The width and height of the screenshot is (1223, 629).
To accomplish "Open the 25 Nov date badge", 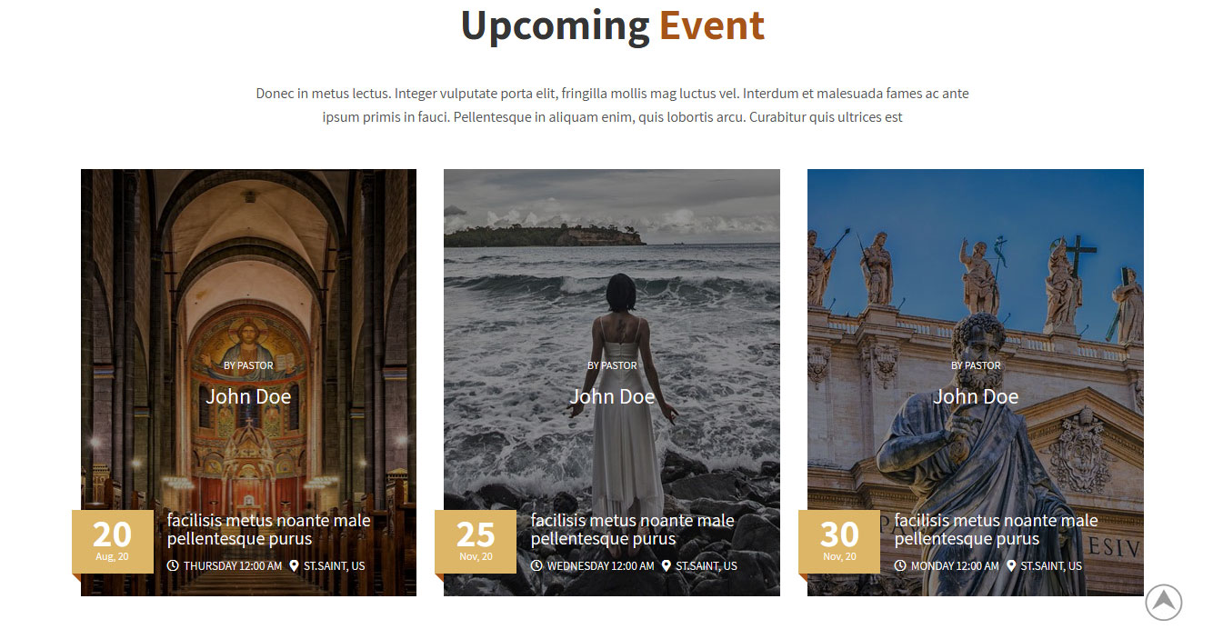I will click(x=476, y=542).
